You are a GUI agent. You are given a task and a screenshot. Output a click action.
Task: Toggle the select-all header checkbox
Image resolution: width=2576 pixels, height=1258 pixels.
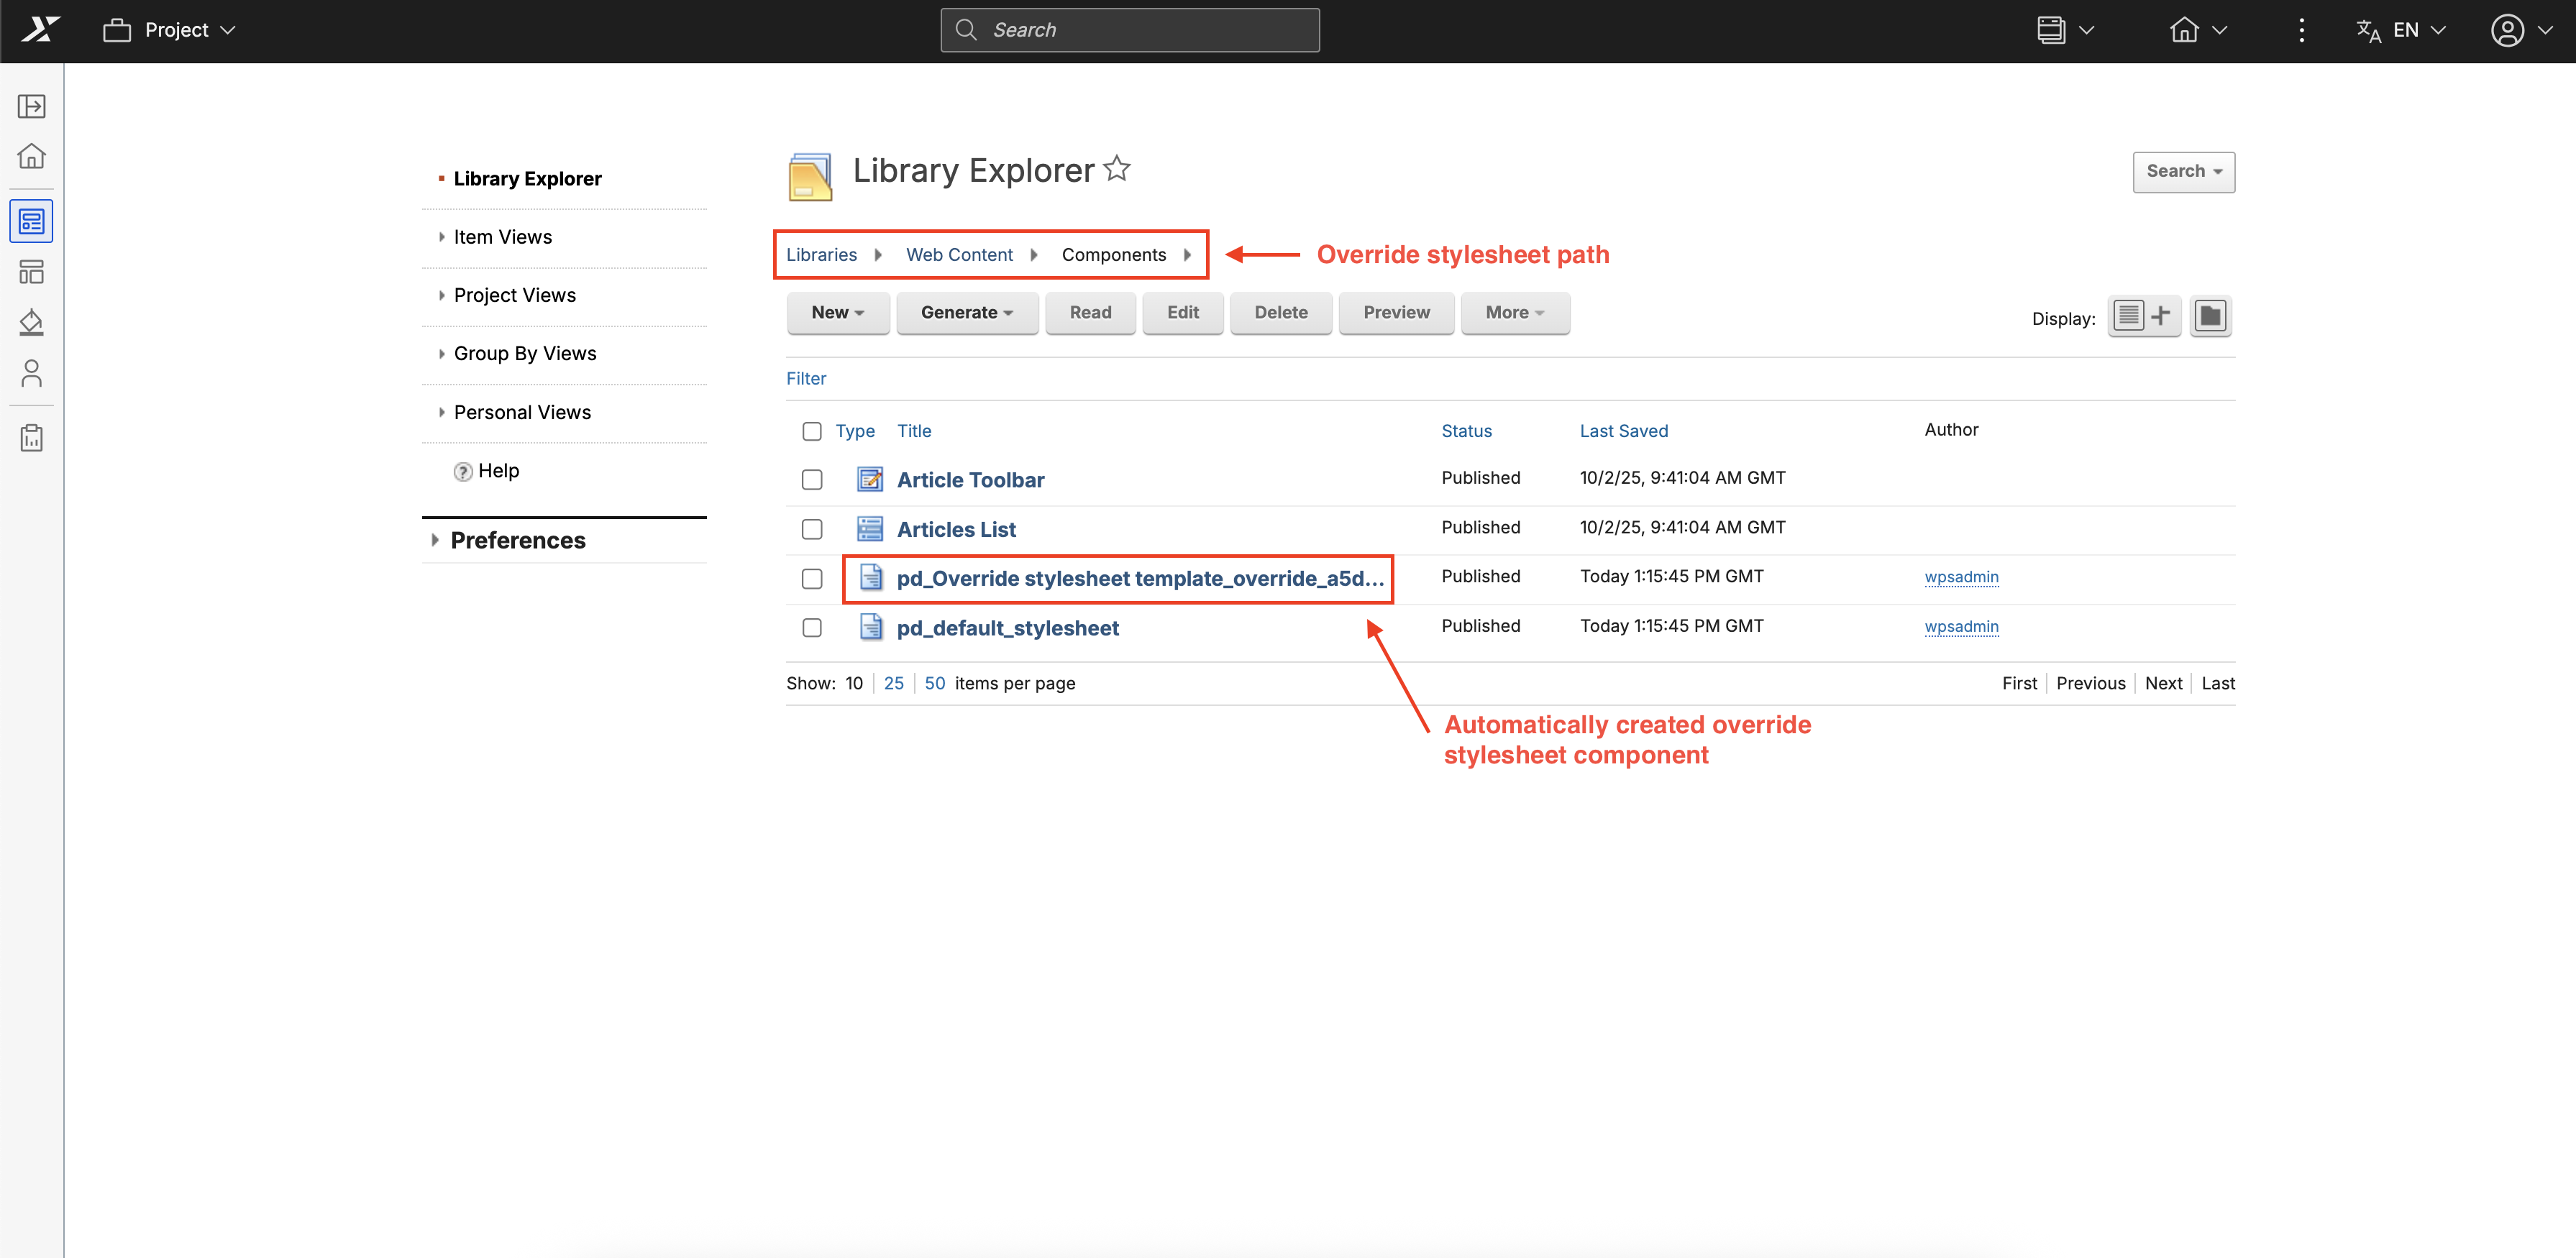tap(812, 431)
